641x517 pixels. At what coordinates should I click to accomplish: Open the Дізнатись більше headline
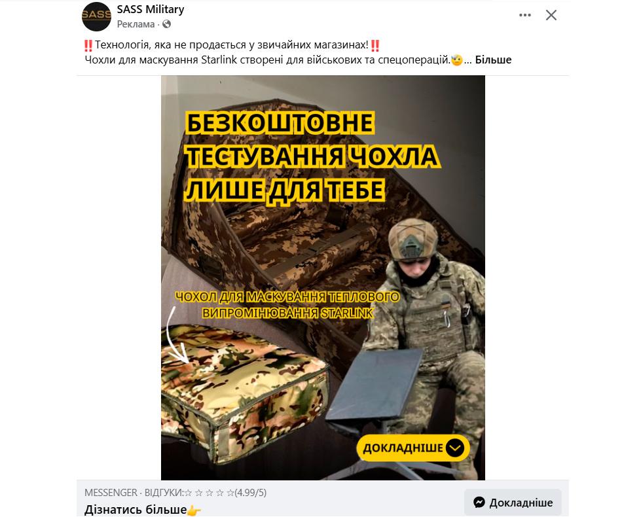(x=136, y=510)
